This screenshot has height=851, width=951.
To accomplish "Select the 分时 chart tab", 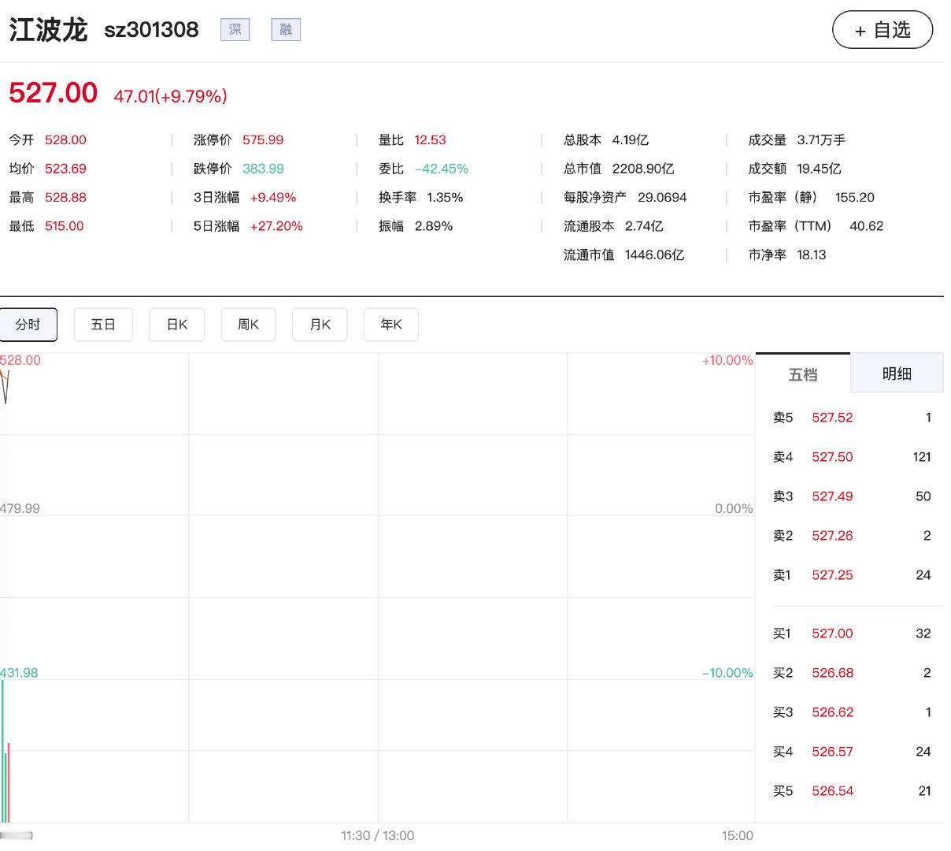I will [x=28, y=325].
